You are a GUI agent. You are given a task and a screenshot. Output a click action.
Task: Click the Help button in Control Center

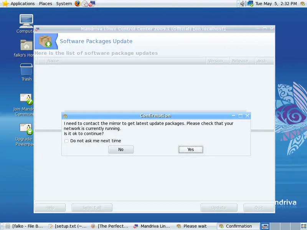point(50,208)
